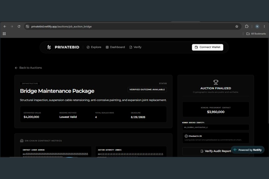This screenshot has width=269, height=179.
Task: Open the Dashboard nav item
Action: 115,47
